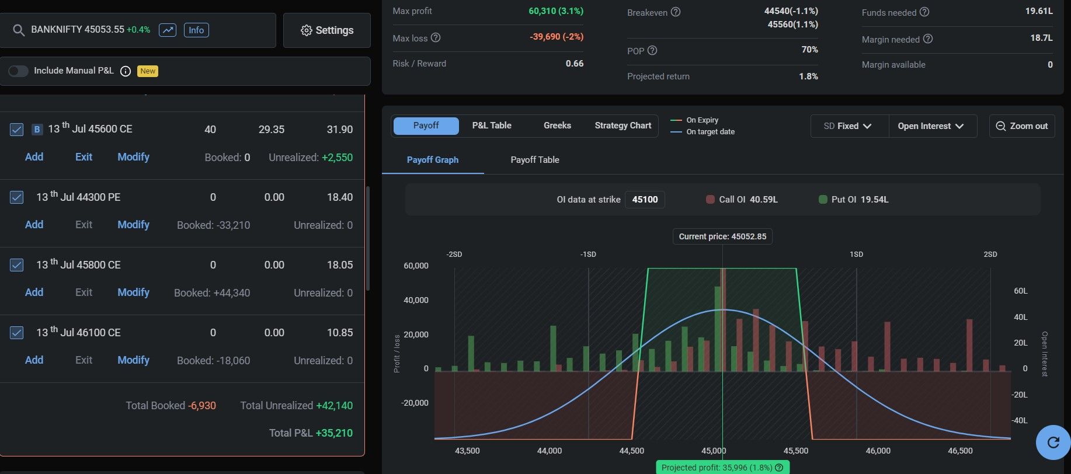The image size is (1071, 474).
Task: Click the OI strike value 45100 field
Action: (645, 200)
